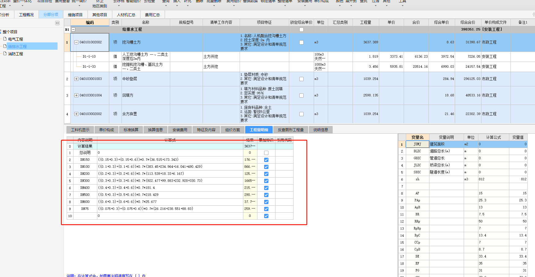Click the DN100 calculation formula cell
535x277 pixels.
point(170,167)
